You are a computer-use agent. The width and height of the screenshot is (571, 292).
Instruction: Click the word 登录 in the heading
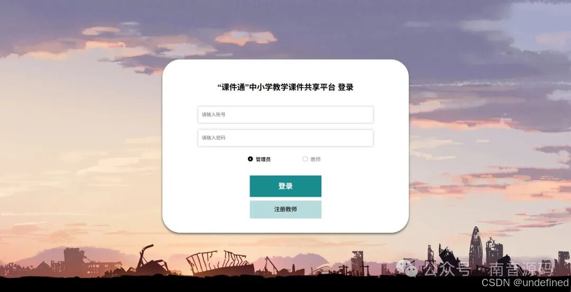click(x=346, y=87)
